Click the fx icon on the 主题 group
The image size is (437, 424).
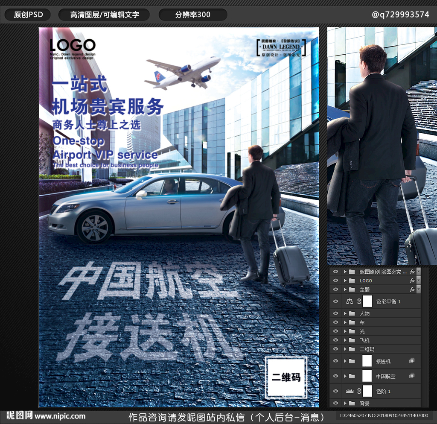[412, 289]
